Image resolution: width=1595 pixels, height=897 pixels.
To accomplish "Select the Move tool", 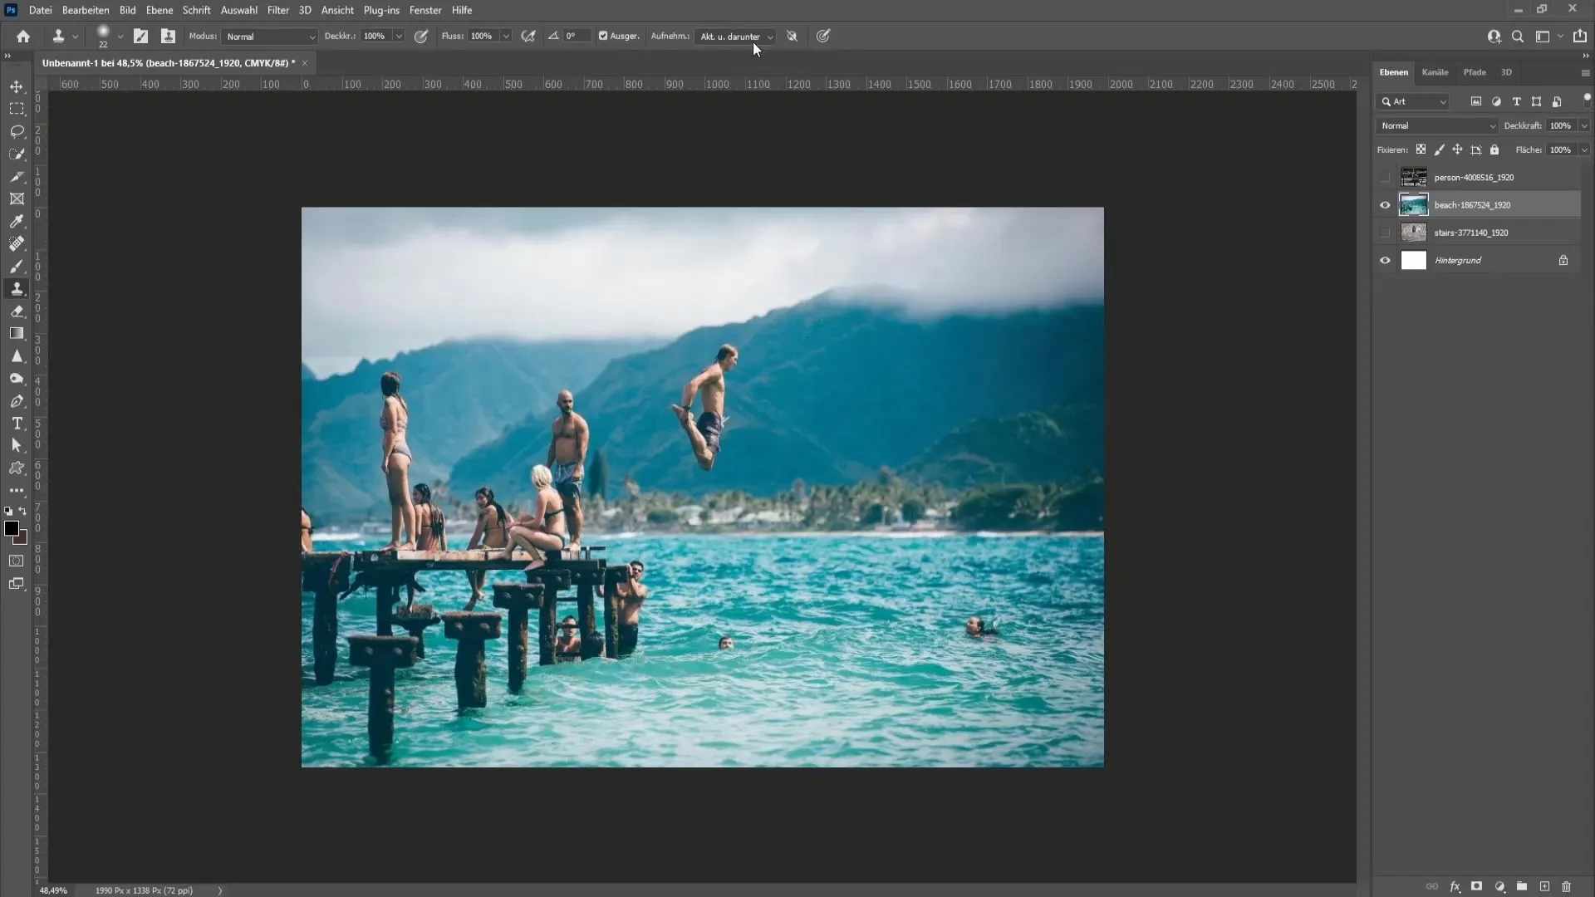I will tap(17, 86).
